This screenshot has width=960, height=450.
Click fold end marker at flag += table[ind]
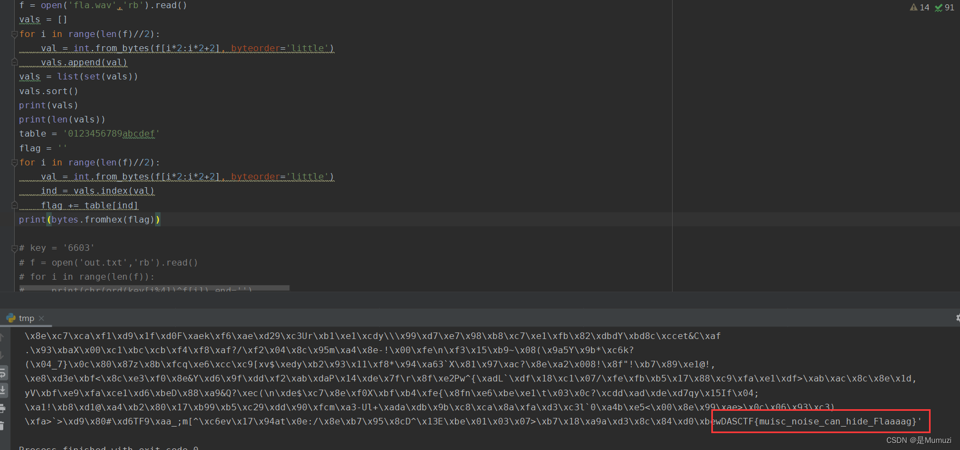(14, 205)
